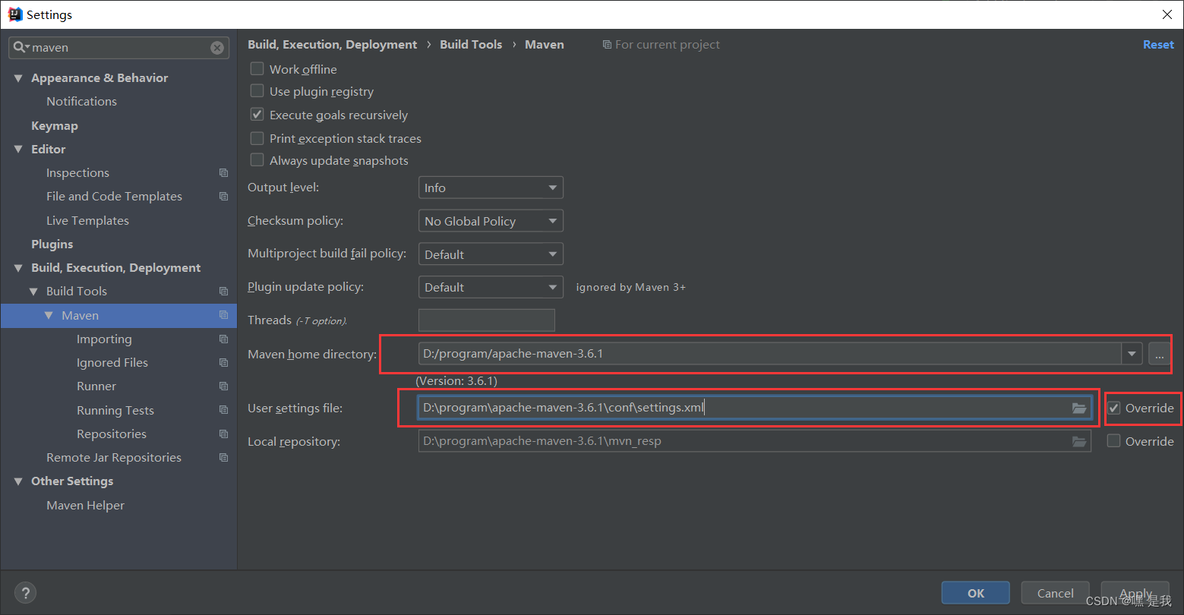Click project-level icon next to Build Tools

tap(223, 292)
